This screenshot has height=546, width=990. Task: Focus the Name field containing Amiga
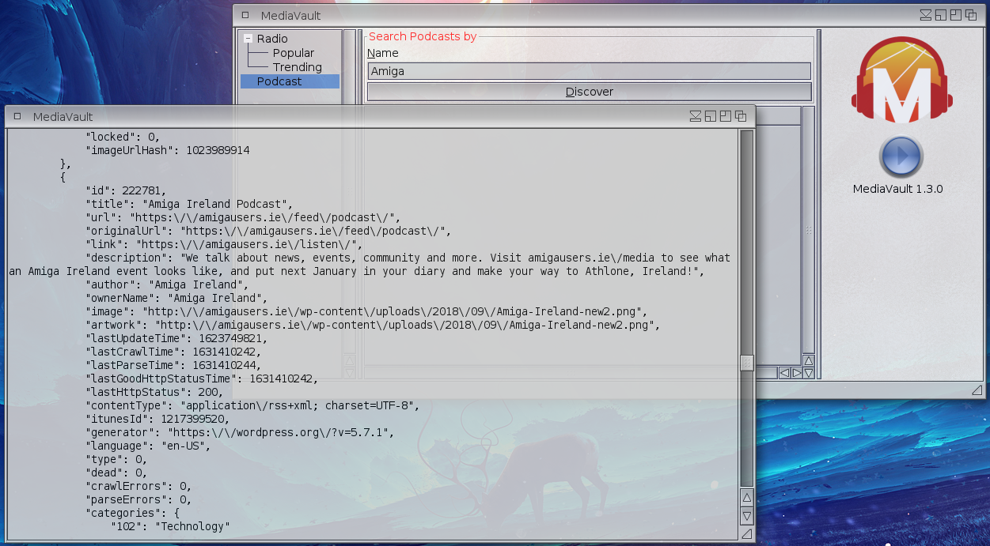[589, 71]
